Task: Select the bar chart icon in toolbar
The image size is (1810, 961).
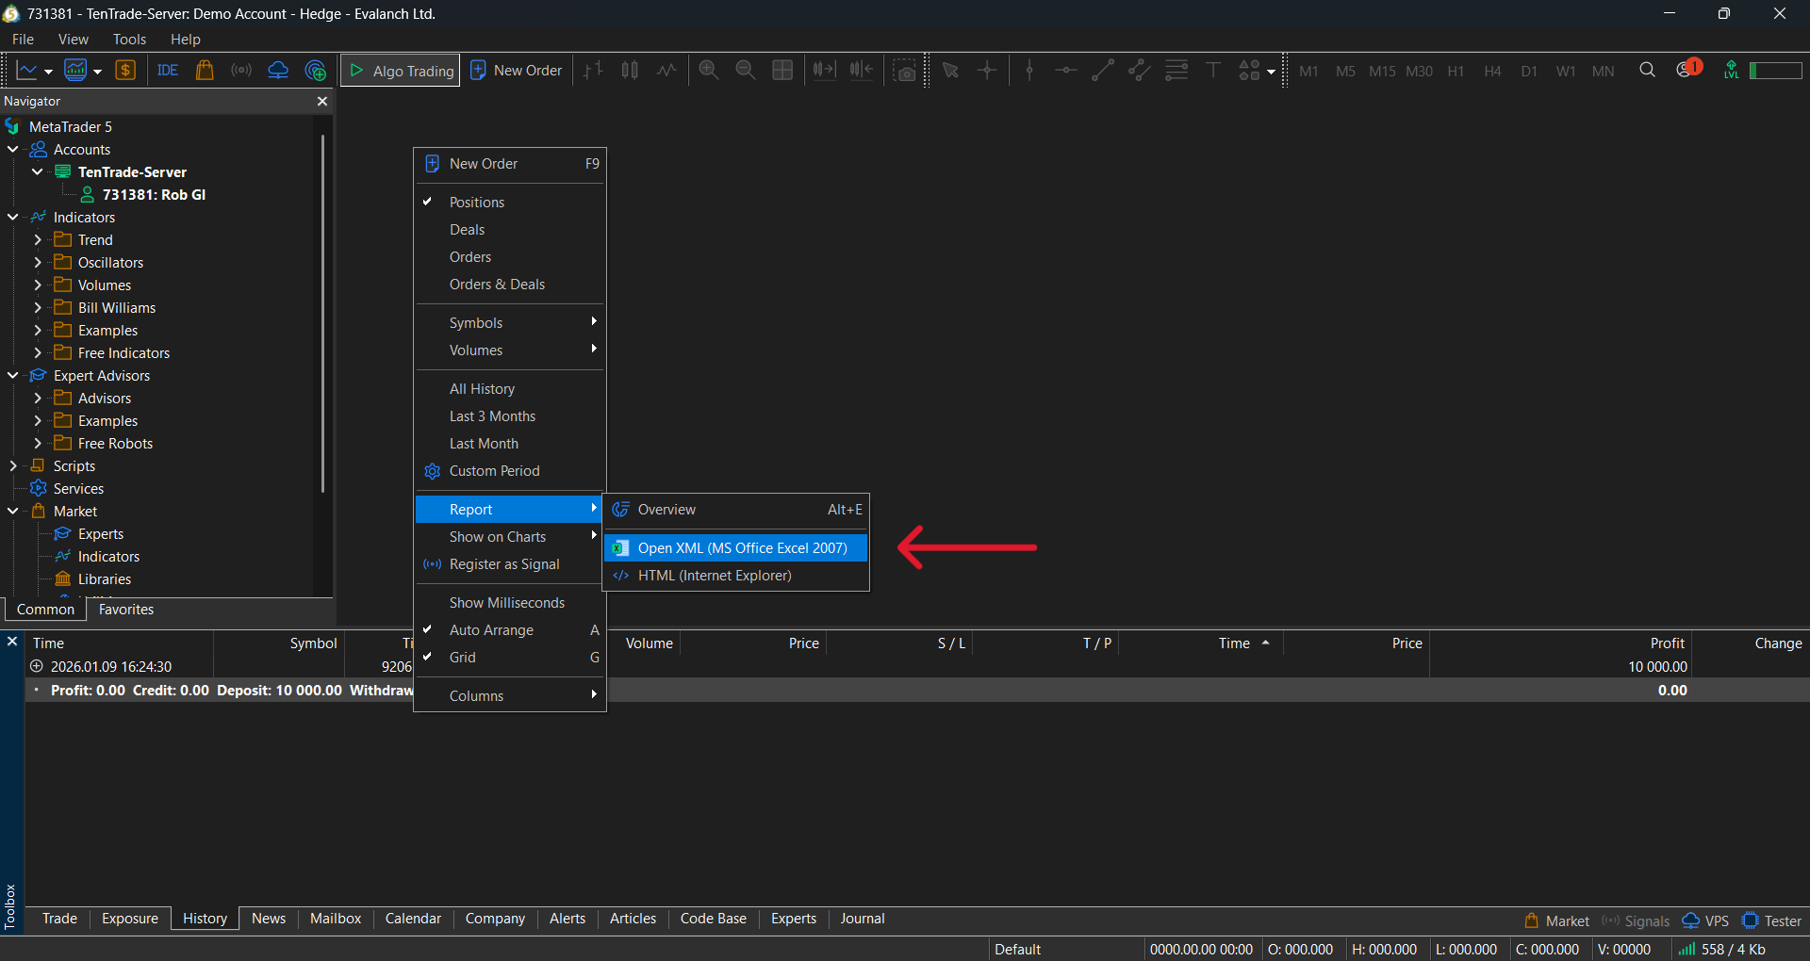Action: 593,71
